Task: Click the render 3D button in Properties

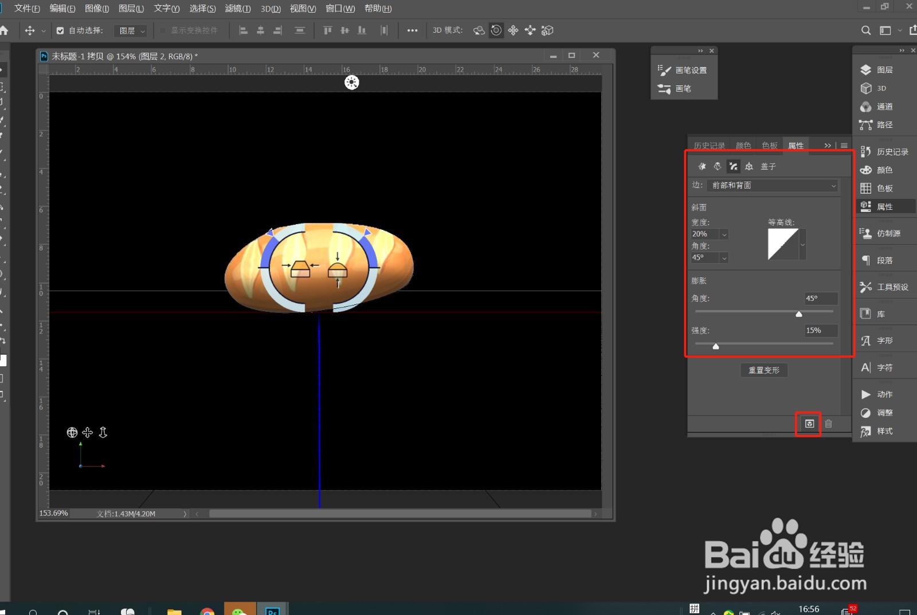Action: click(x=809, y=424)
